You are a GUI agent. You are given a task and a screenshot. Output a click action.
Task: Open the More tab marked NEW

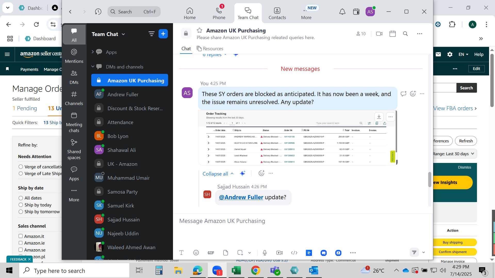point(306,13)
